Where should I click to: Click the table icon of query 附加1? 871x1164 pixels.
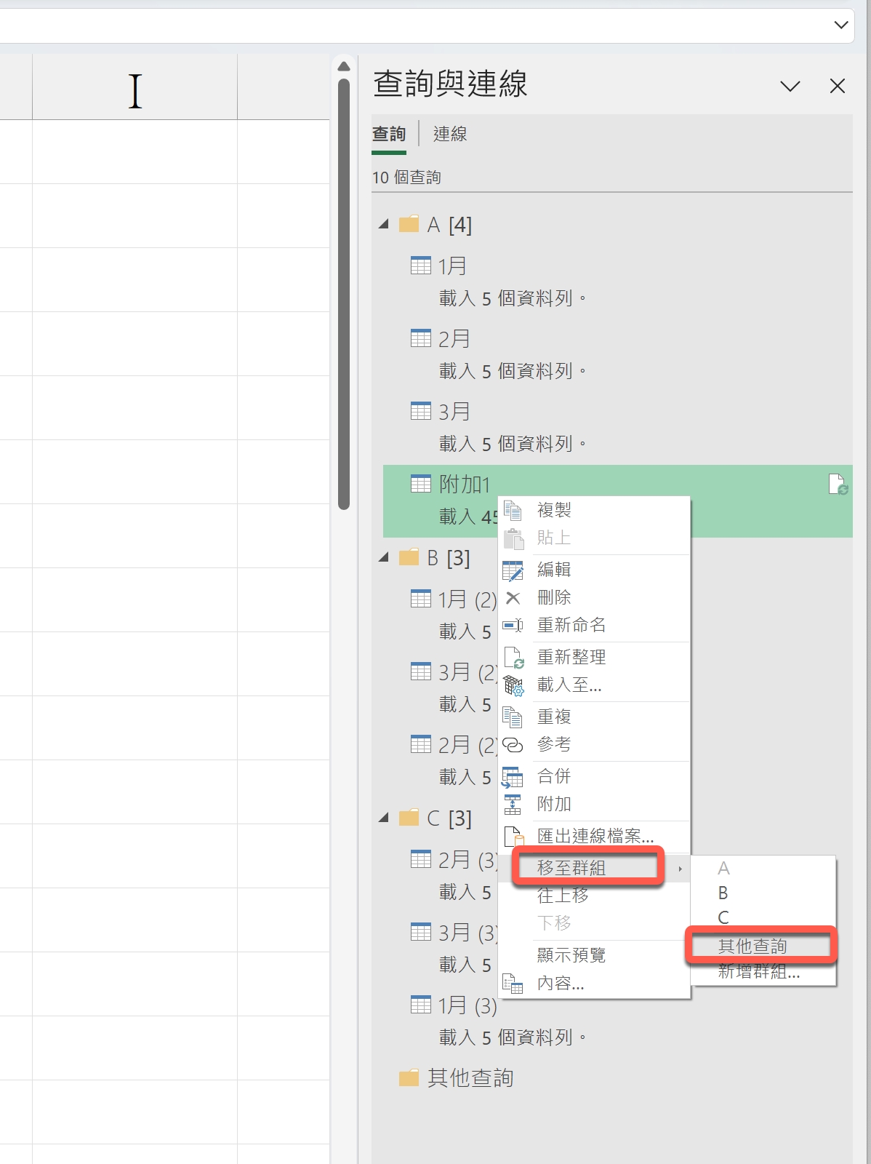pyautogui.click(x=421, y=484)
